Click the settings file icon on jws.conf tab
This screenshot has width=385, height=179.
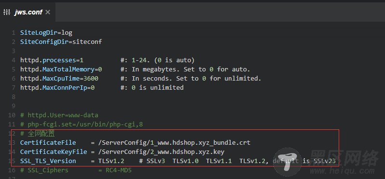click(7, 12)
